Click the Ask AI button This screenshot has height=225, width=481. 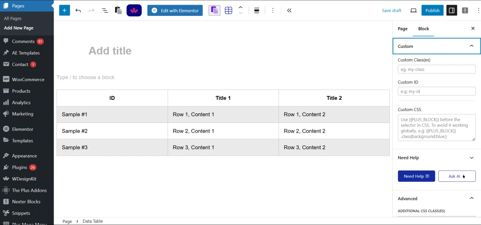(457, 176)
